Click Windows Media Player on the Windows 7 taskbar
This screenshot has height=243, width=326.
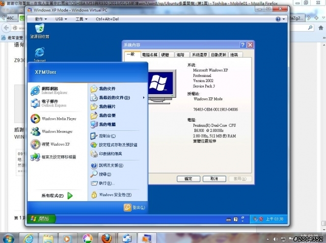[67, 238]
